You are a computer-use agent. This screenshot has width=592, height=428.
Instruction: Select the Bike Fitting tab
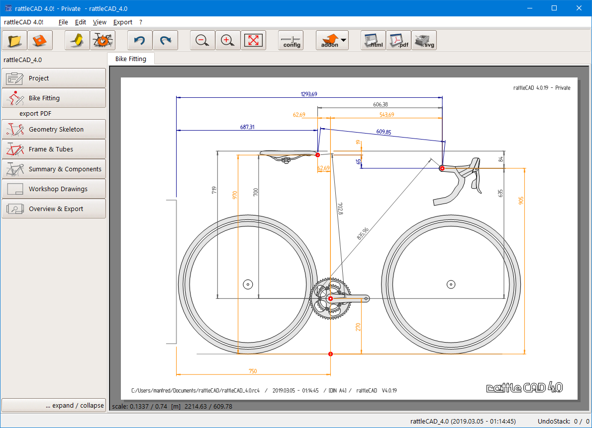131,59
